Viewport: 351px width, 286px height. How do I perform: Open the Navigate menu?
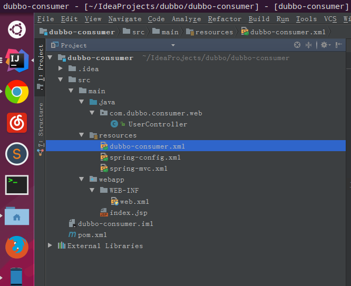pyautogui.click(x=125, y=19)
